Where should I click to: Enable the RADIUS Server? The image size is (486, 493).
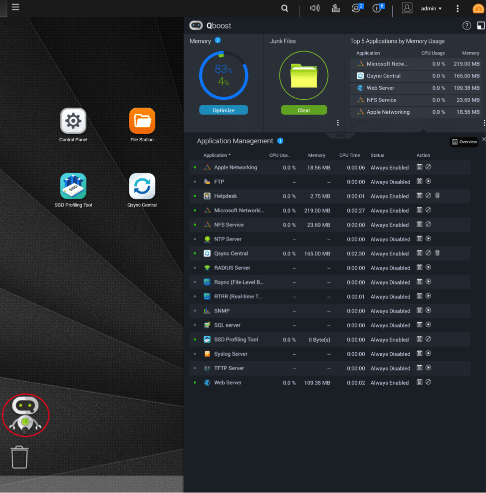coord(428,267)
